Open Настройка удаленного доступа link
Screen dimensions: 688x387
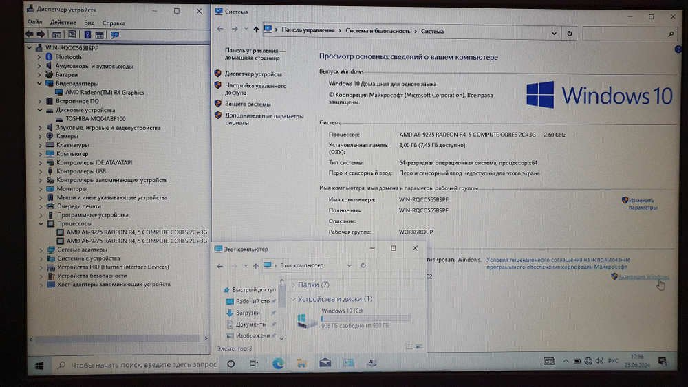coord(256,89)
